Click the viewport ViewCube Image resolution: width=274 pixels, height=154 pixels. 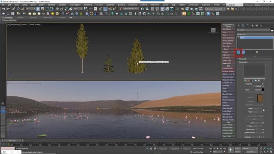(x=213, y=30)
